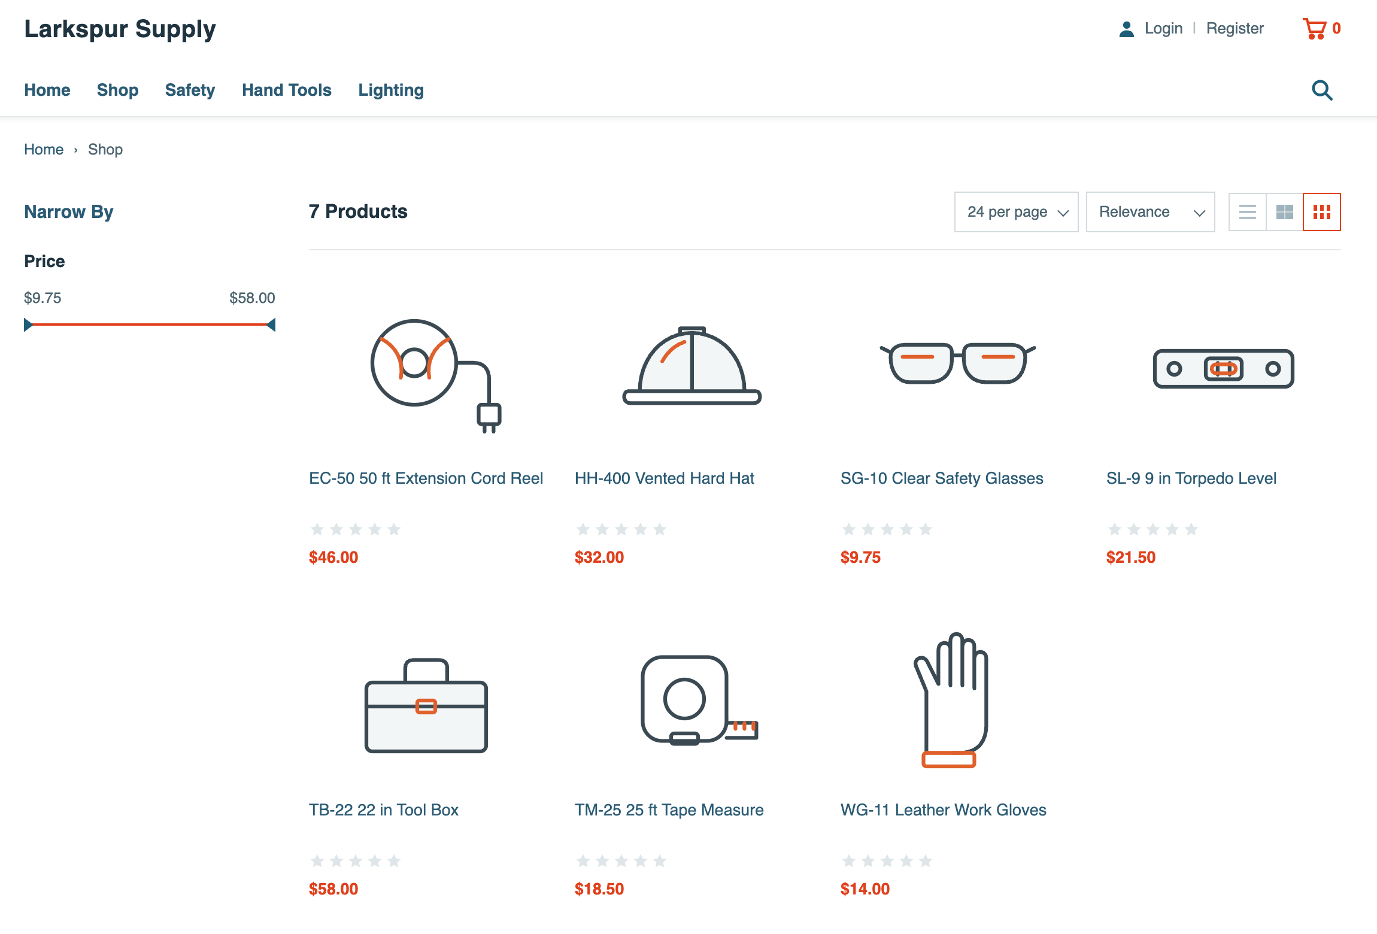
Task: Open WG-11 Leather Work Gloves link
Action: (944, 810)
